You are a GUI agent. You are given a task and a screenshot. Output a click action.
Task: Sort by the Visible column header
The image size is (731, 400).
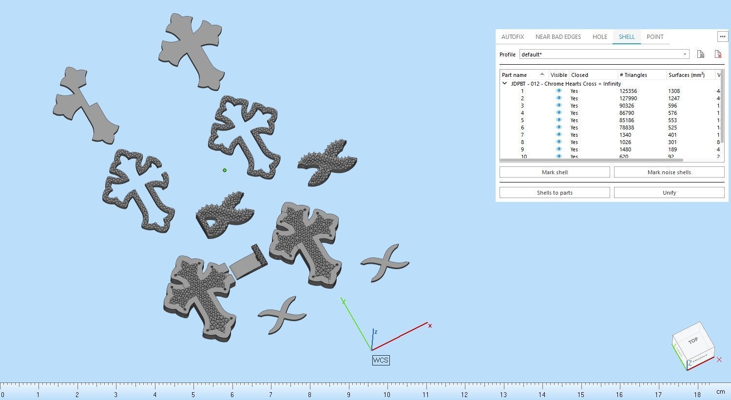[559, 75]
